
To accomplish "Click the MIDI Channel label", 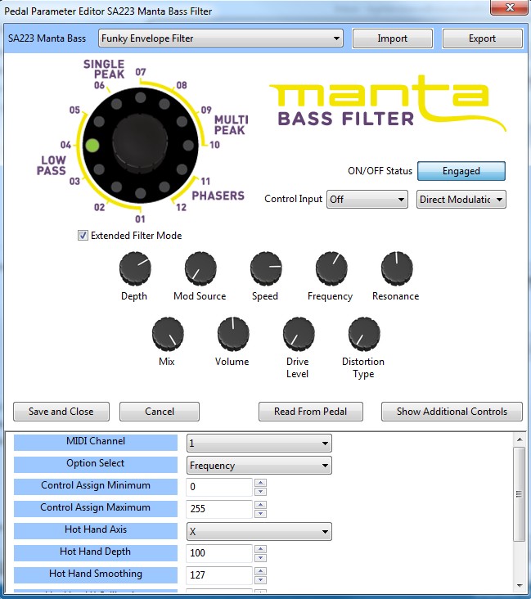I will [x=96, y=441].
